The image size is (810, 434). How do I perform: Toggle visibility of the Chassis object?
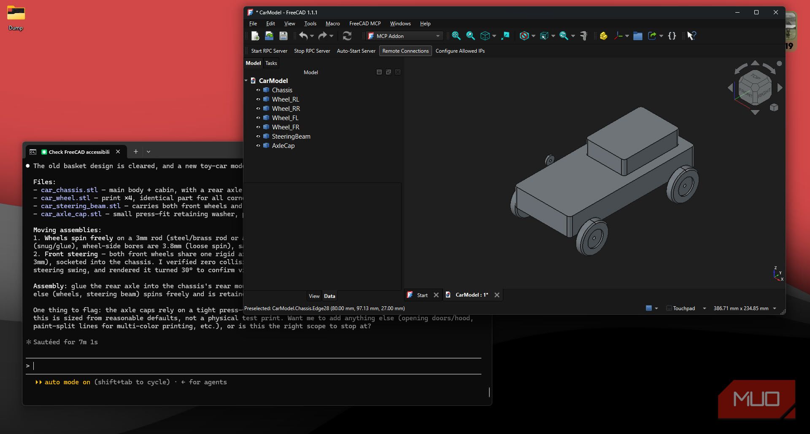258,90
